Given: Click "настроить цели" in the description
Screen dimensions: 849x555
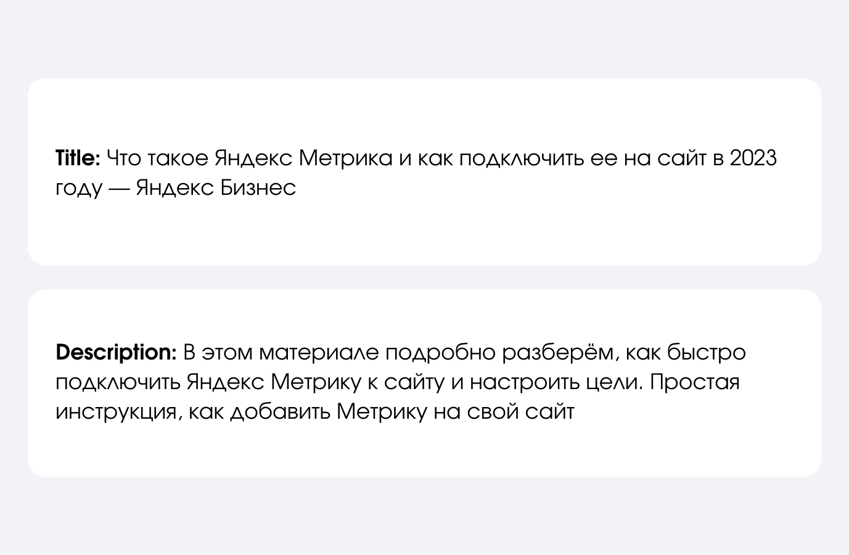Looking at the screenshot, I should click(x=556, y=382).
